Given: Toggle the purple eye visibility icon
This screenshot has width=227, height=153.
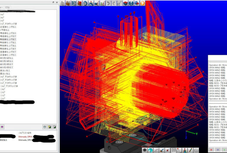Looking at the screenshot, I should point(2,127).
